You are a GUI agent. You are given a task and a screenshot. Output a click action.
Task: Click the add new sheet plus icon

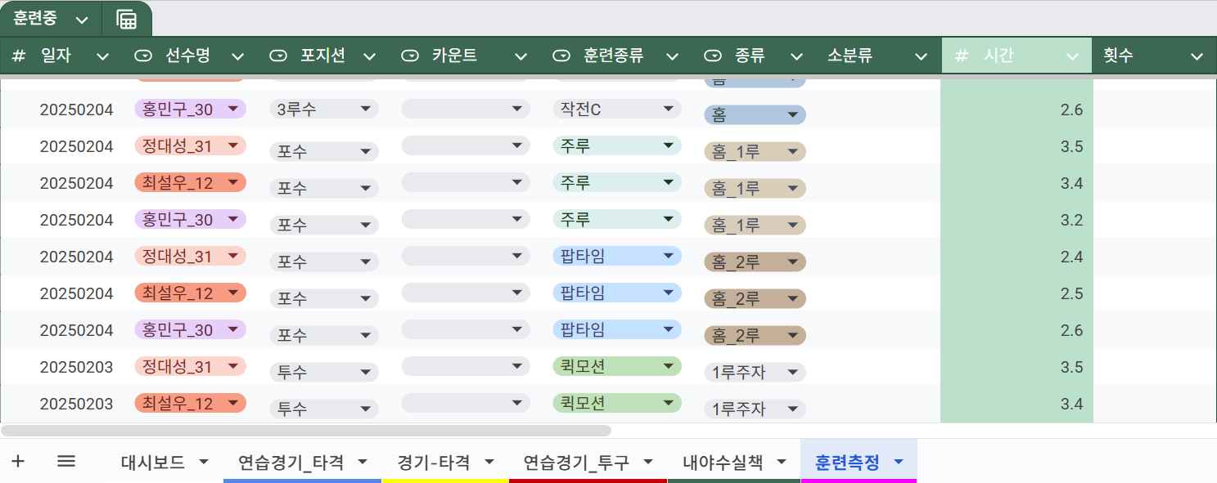[x=18, y=462]
